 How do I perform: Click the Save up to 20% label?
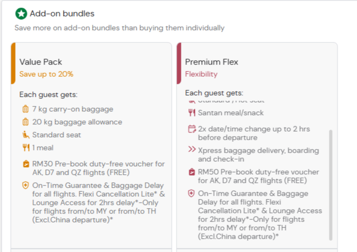coord(46,74)
